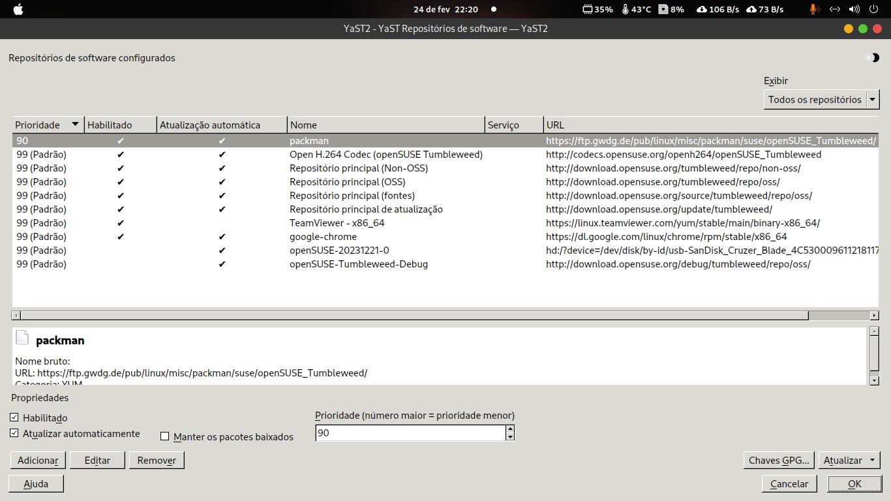
Task: Toggle the Habilitado checkbox
Action: tap(14, 417)
